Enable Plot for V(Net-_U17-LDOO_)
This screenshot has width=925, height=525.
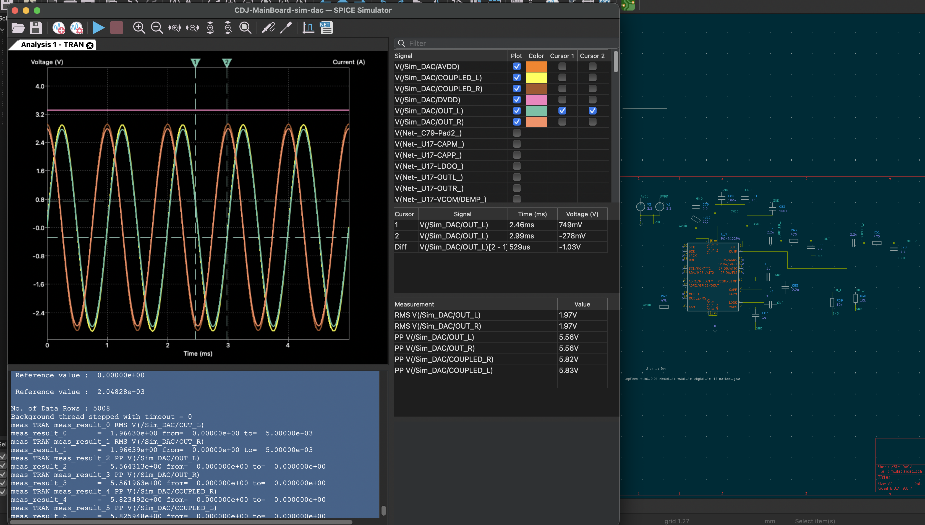click(x=517, y=166)
